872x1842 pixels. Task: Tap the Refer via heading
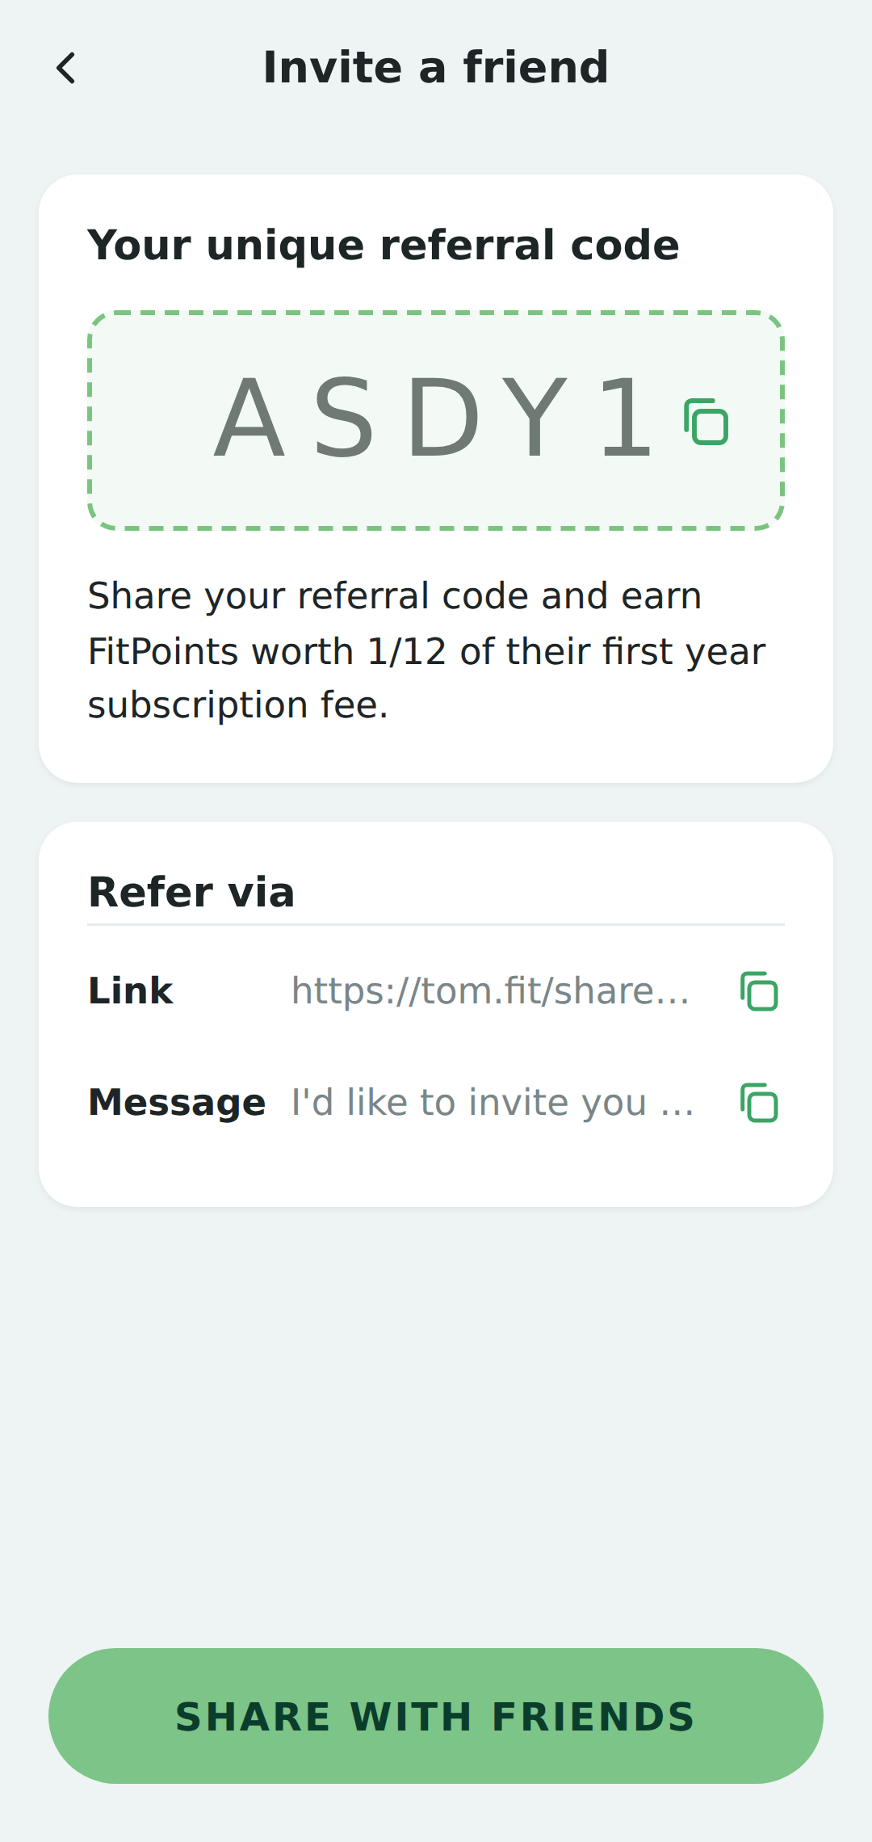click(x=191, y=893)
